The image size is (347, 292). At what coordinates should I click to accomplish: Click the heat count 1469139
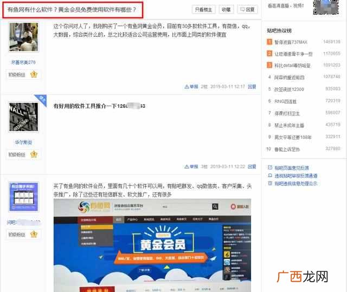[332, 42]
